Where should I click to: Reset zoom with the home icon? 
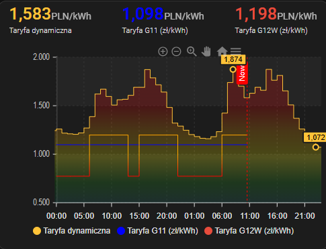point(222,51)
